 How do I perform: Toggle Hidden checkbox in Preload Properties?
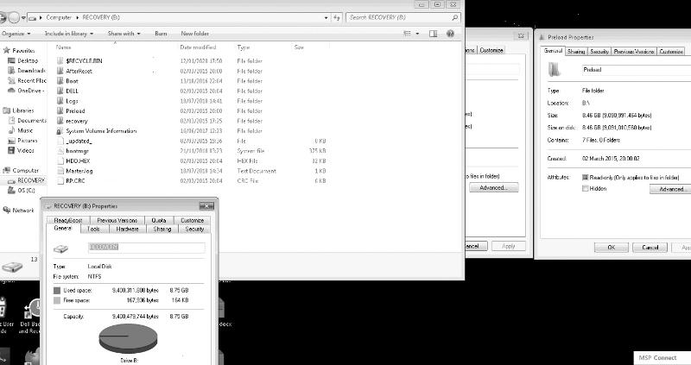(x=586, y=188)
